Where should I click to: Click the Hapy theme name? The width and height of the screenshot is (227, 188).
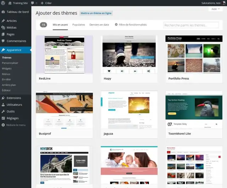coord(107,79)
